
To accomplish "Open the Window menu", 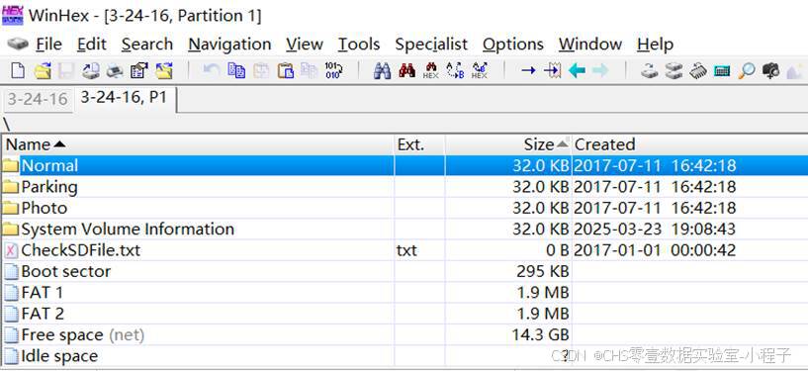I will point(590,45).
